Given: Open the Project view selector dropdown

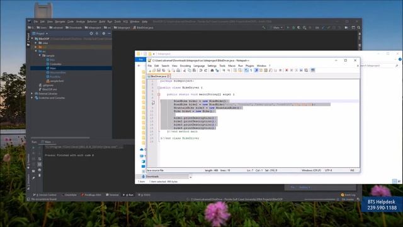Looking at the screenshot, I should [40, 33].
